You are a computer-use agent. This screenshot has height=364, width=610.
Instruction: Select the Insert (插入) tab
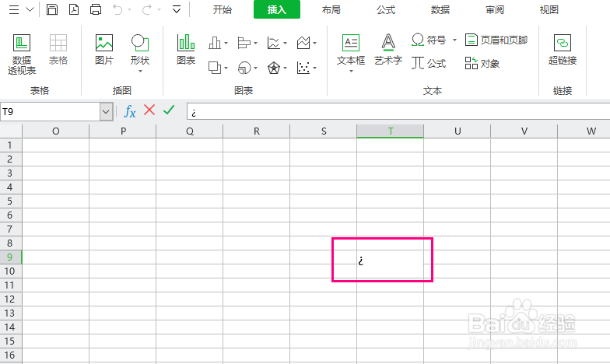[x=277, y=9]
